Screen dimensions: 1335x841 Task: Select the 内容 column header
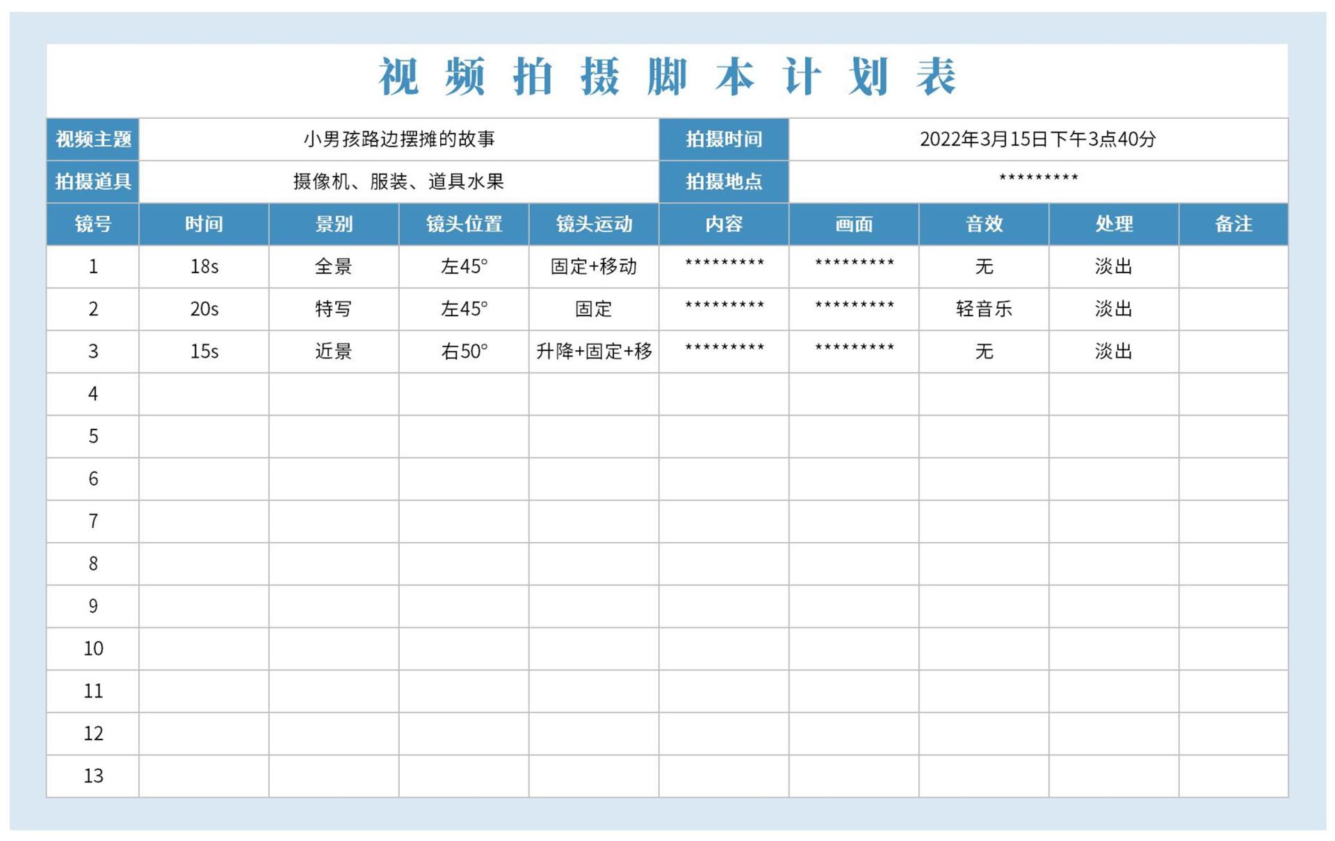724,224
